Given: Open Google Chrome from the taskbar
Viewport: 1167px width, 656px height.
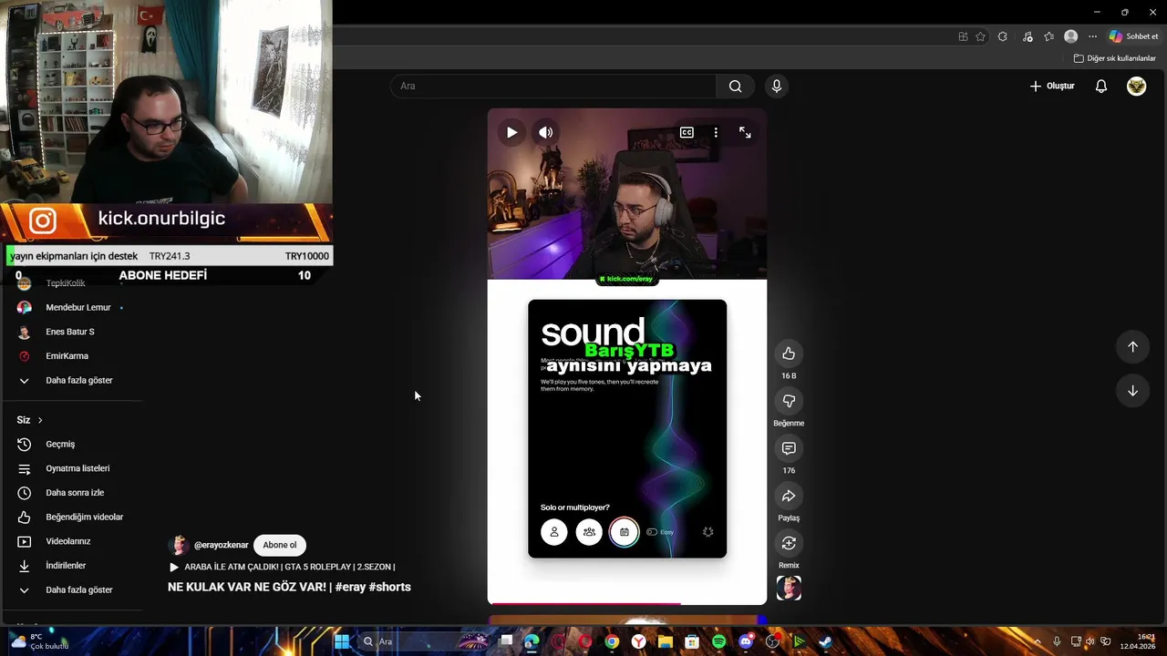Looking at the screenshot, I should [612, 641].
